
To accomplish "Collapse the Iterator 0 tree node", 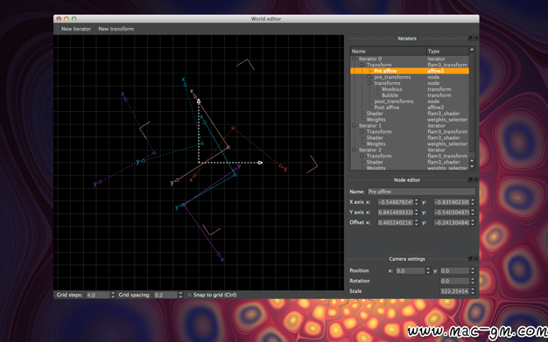I will pos(354,59).
